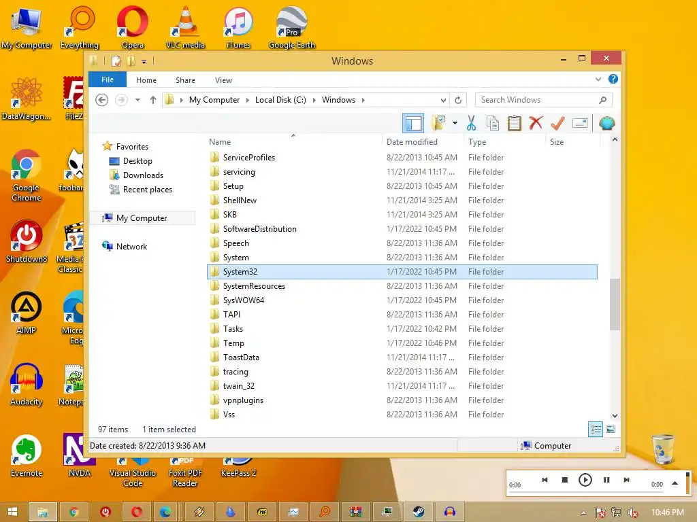Click the Refresh address bar button
Viewport: 697px width, 522px height.
(458, 100)
